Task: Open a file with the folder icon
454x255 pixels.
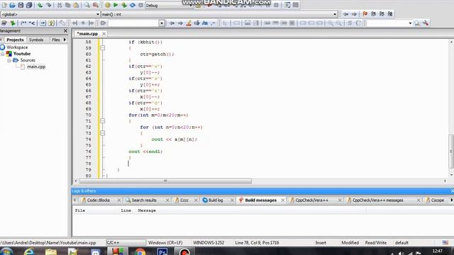Action: click(x=13, y=5)
